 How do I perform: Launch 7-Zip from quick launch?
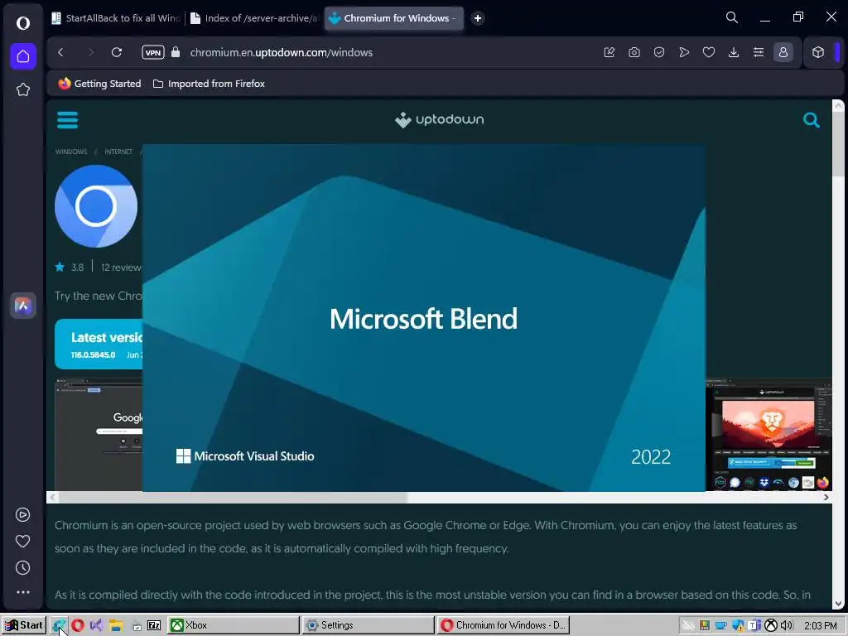tap(154, 626)
